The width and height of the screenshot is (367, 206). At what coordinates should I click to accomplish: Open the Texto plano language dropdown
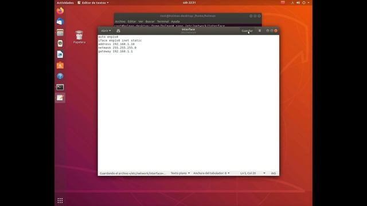click(x=180, y=173)
